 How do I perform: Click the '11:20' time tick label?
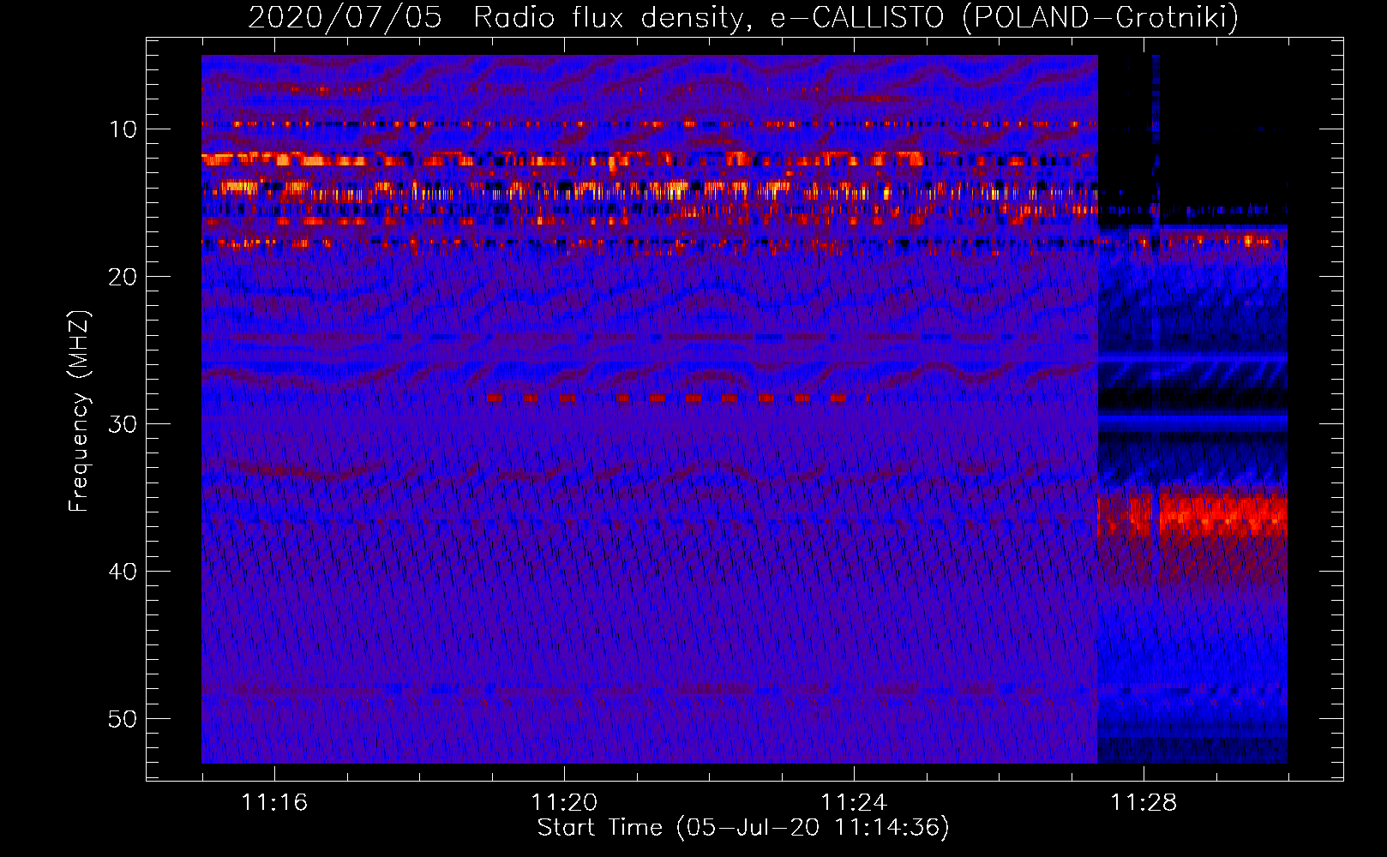pyautogui.click(x=564, y=802)
